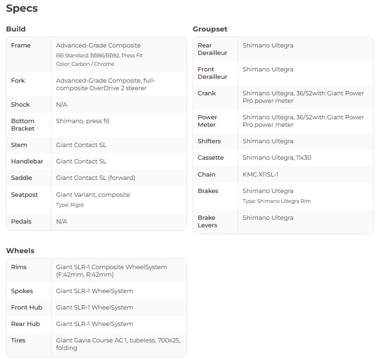Select the 'Bottom Bracket' row label
Screen dimensions: 377x364
[23, 125]
